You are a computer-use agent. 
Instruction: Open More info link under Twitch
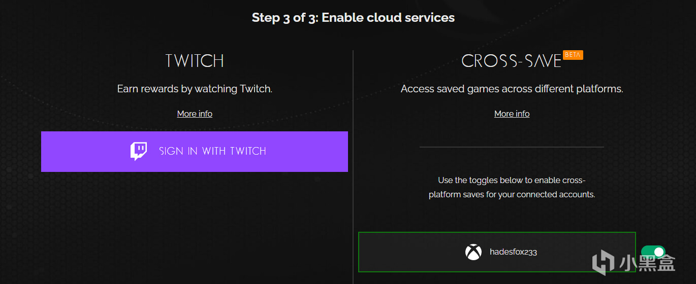pyautogui.click(x=195, y=114)
